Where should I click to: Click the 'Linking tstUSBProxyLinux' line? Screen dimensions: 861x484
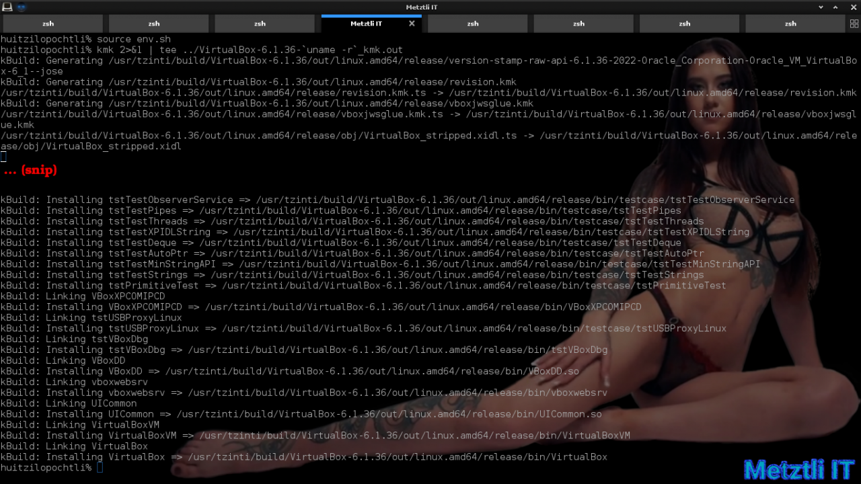pyautogui.click(x=91, y=317)
